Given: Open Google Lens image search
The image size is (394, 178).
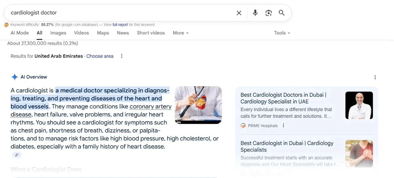Looking at the screenshot, I should click(268, 13).
